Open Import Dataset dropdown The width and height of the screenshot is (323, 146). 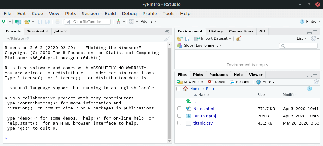tap(213, 39)
